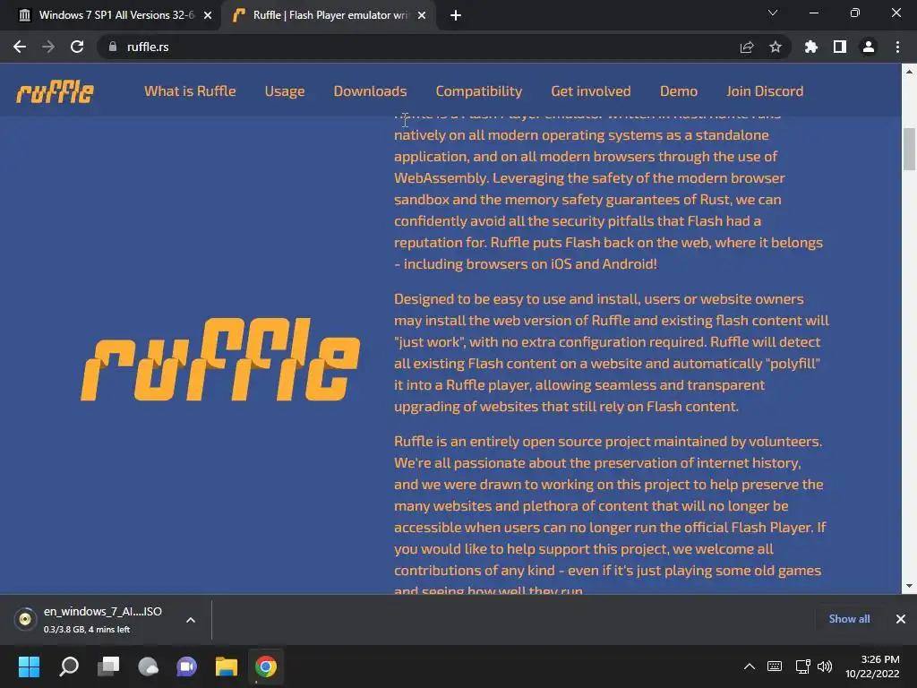This screenshot has width=917, height=688.
Task: Click the Ruffle logo in the navbar
Action: [55, 91]
